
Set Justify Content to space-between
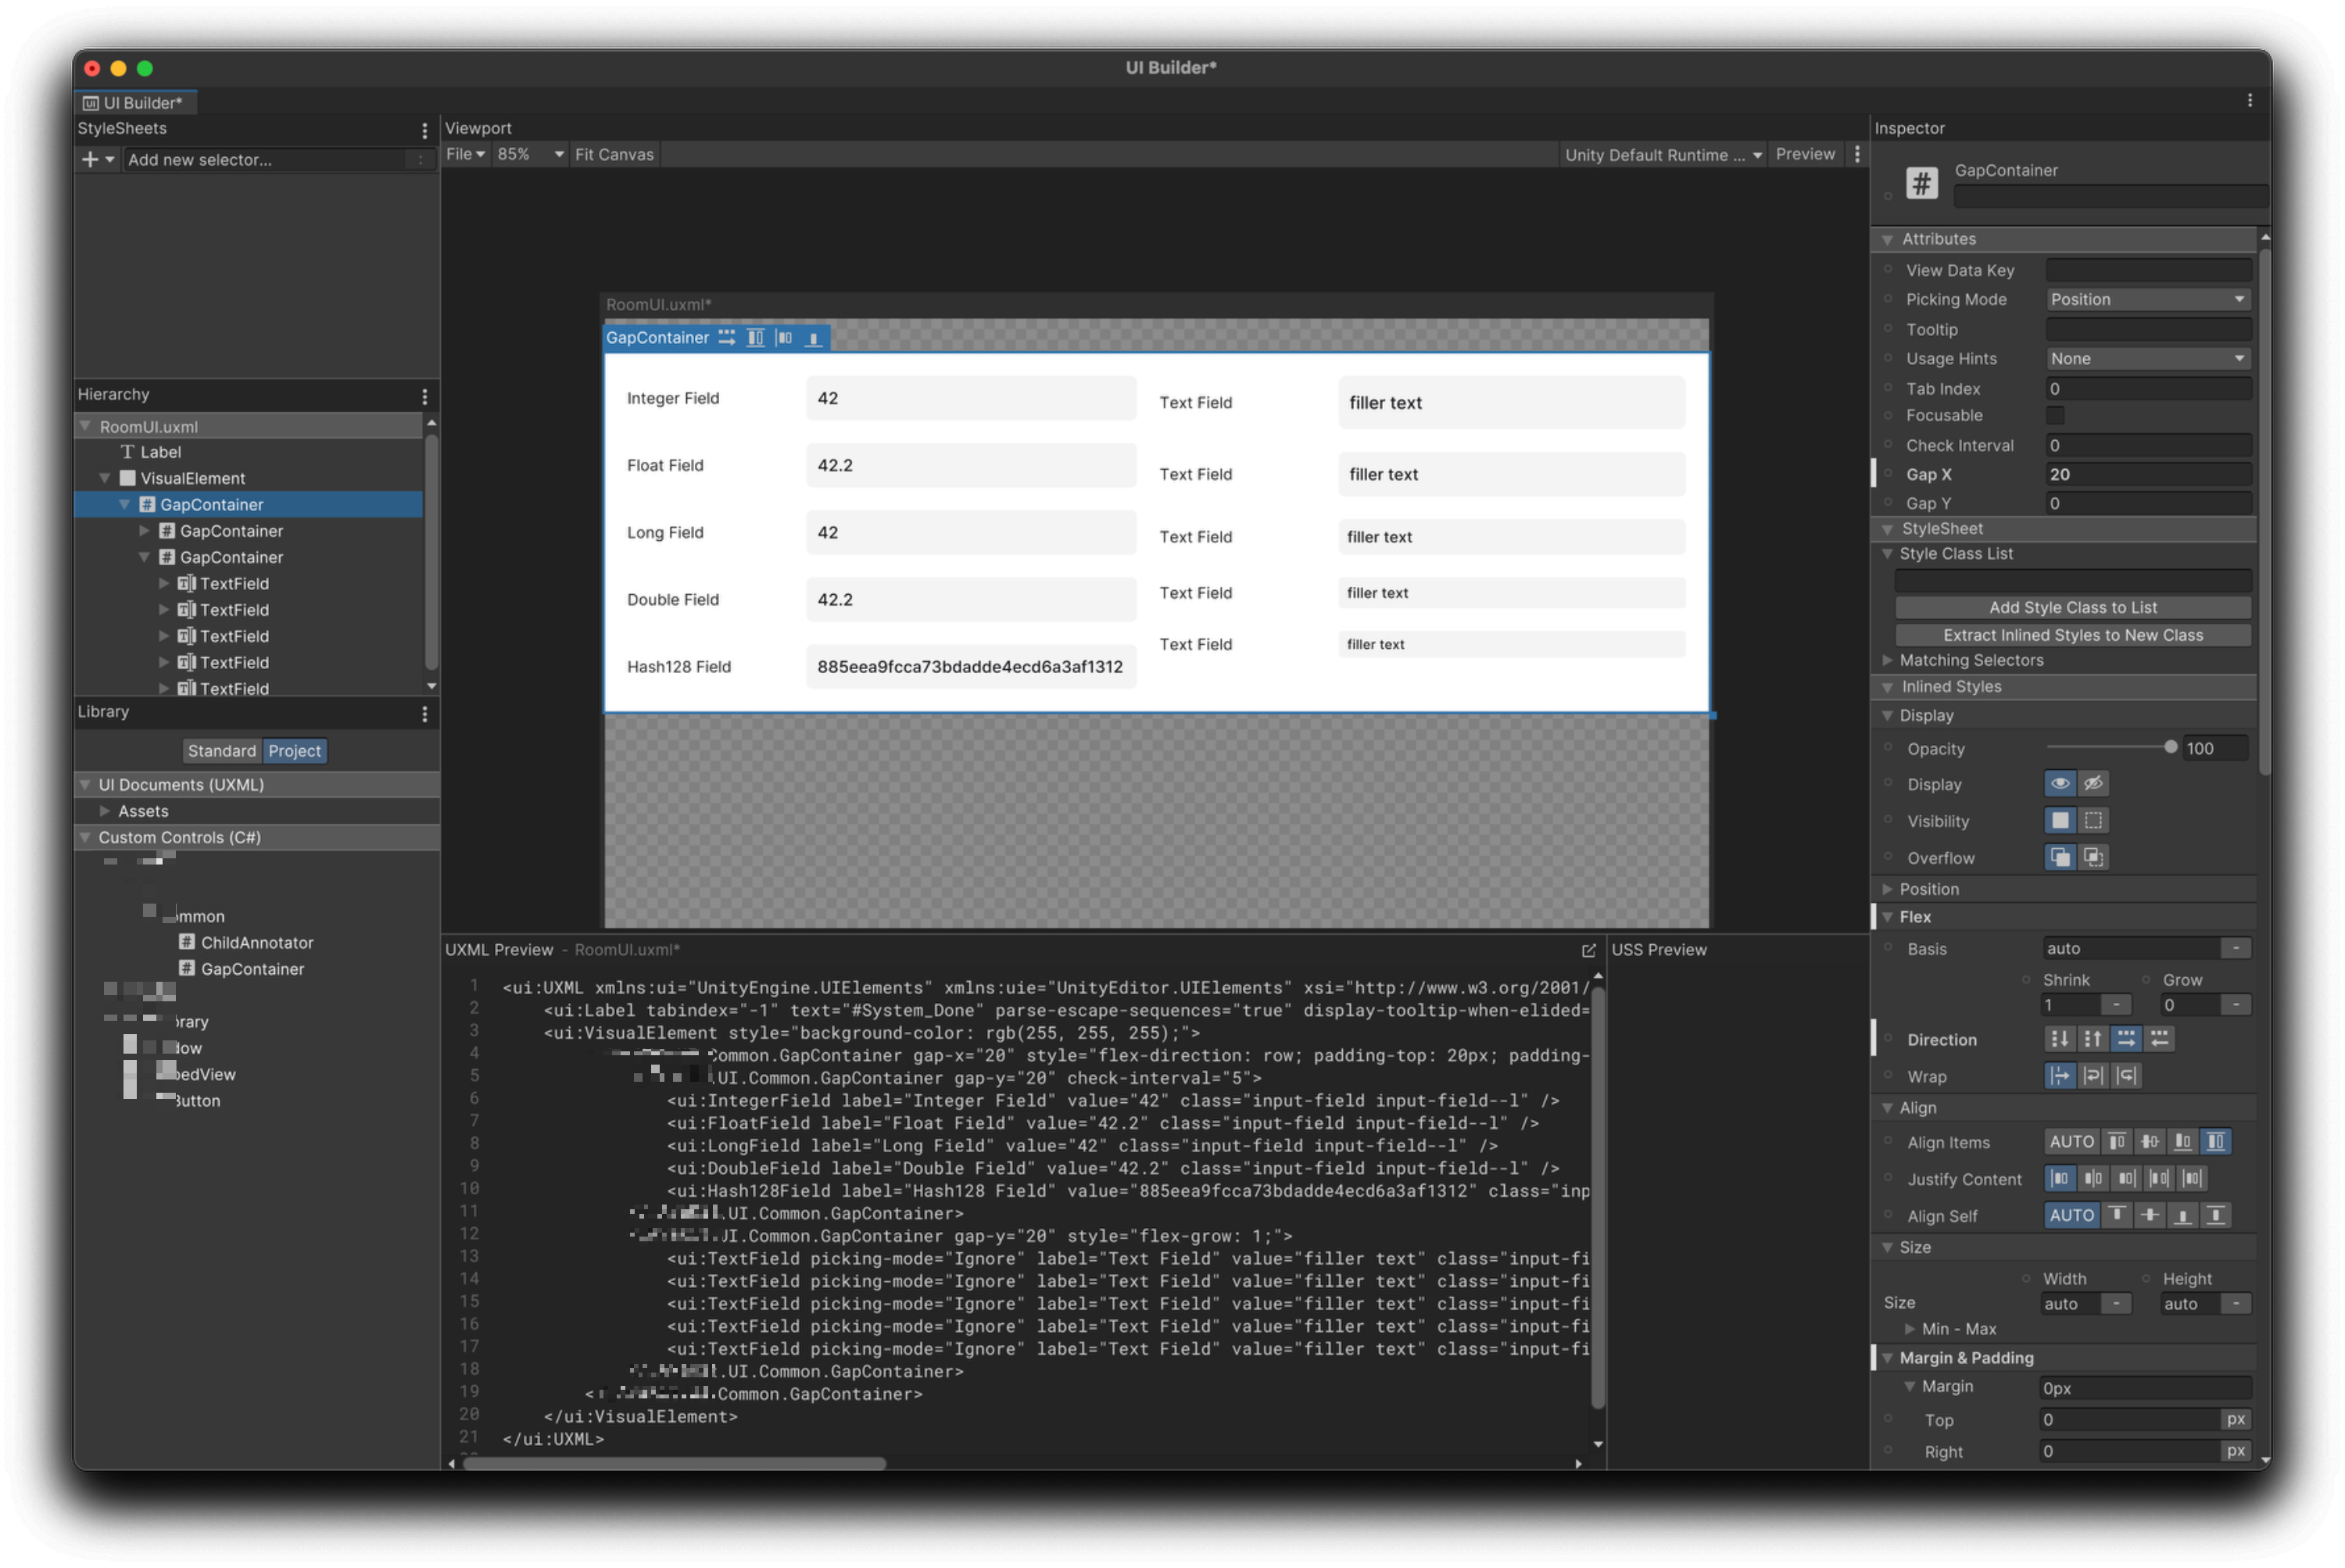(2159, 1178)
